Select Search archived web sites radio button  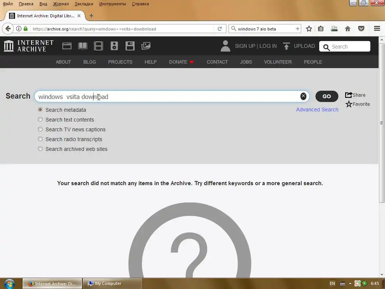click(40, 149)
